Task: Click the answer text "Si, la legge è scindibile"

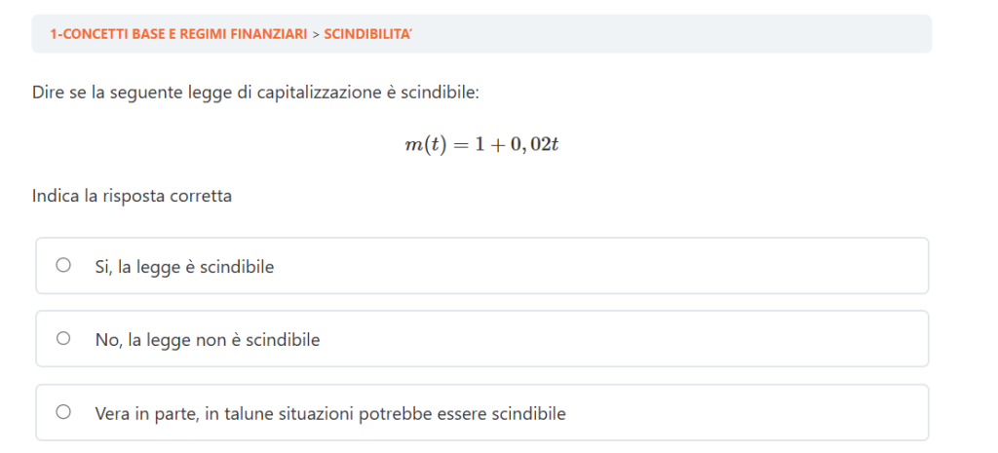Action: click(184, 266)
